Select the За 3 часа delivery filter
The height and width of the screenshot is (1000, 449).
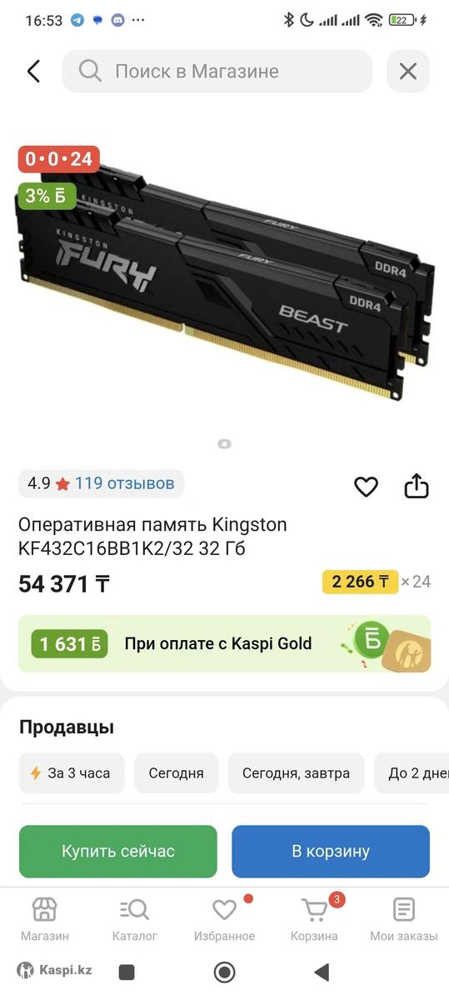(x=72, y=773)
